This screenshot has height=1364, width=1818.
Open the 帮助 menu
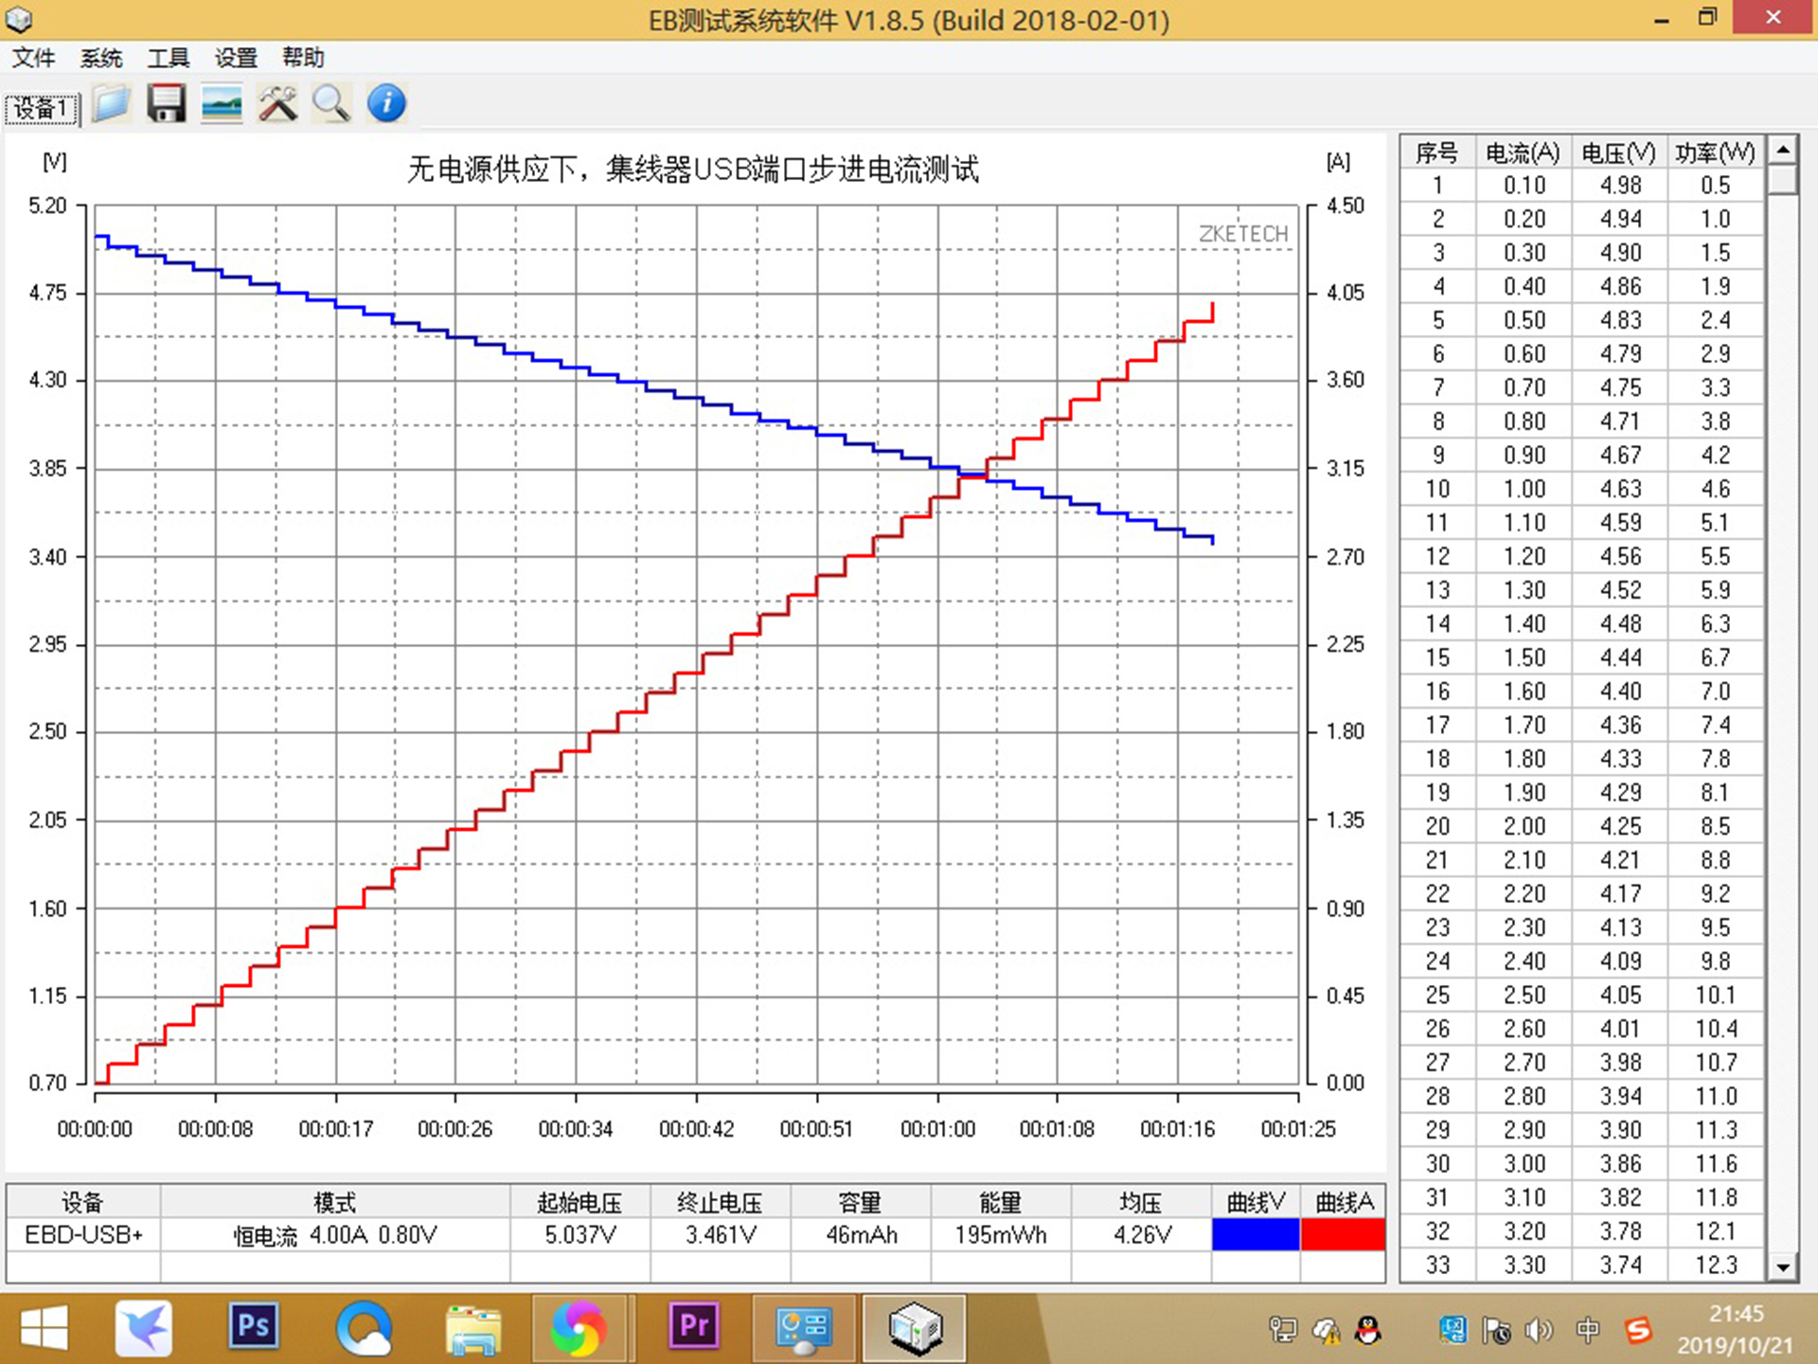point(303,58)
